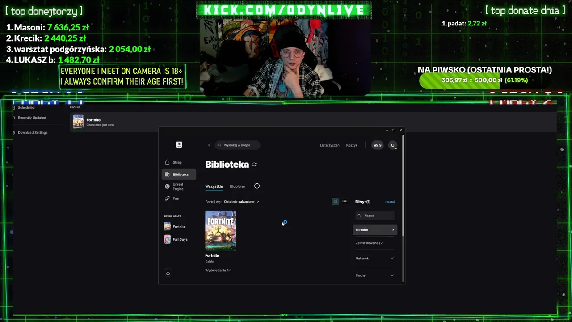Go back with the left arrow icon
Image resolution: width=572 pixels, height=322 pixels.
point(209,145)
